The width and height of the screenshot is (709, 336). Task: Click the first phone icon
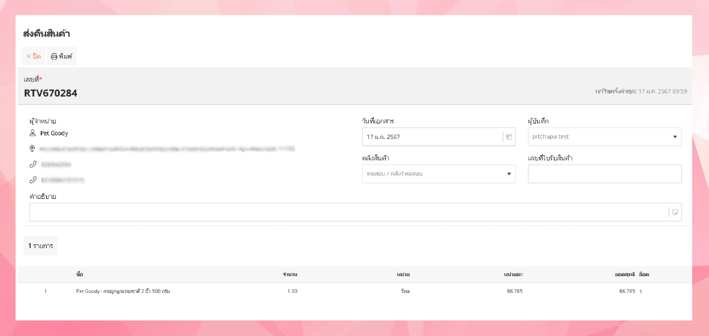[32, 165]
